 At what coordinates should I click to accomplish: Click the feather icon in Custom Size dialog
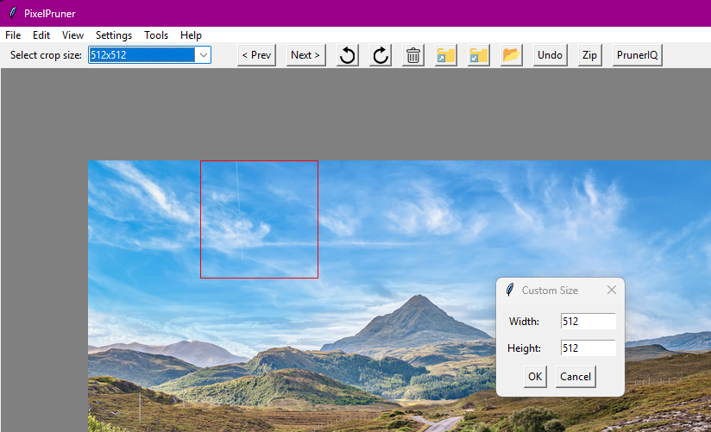click(510, 291)
